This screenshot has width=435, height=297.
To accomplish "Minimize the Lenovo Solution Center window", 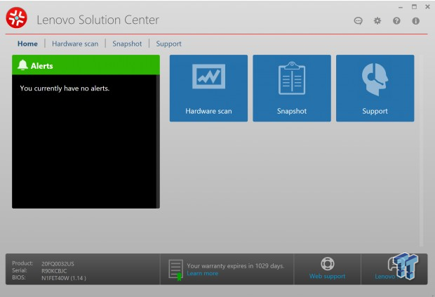I will point(401,8).
